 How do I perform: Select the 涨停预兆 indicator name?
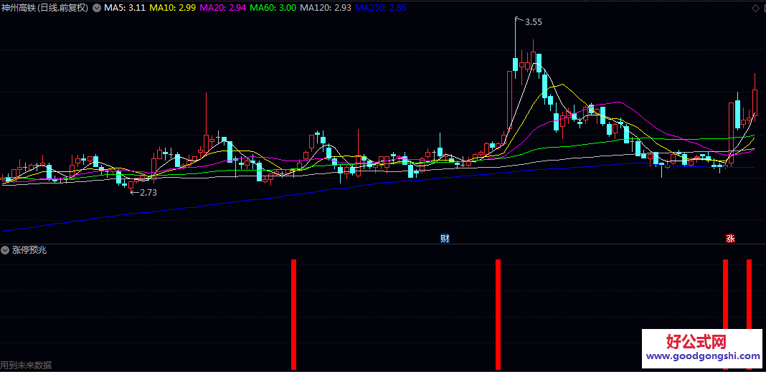pos(29,250)
